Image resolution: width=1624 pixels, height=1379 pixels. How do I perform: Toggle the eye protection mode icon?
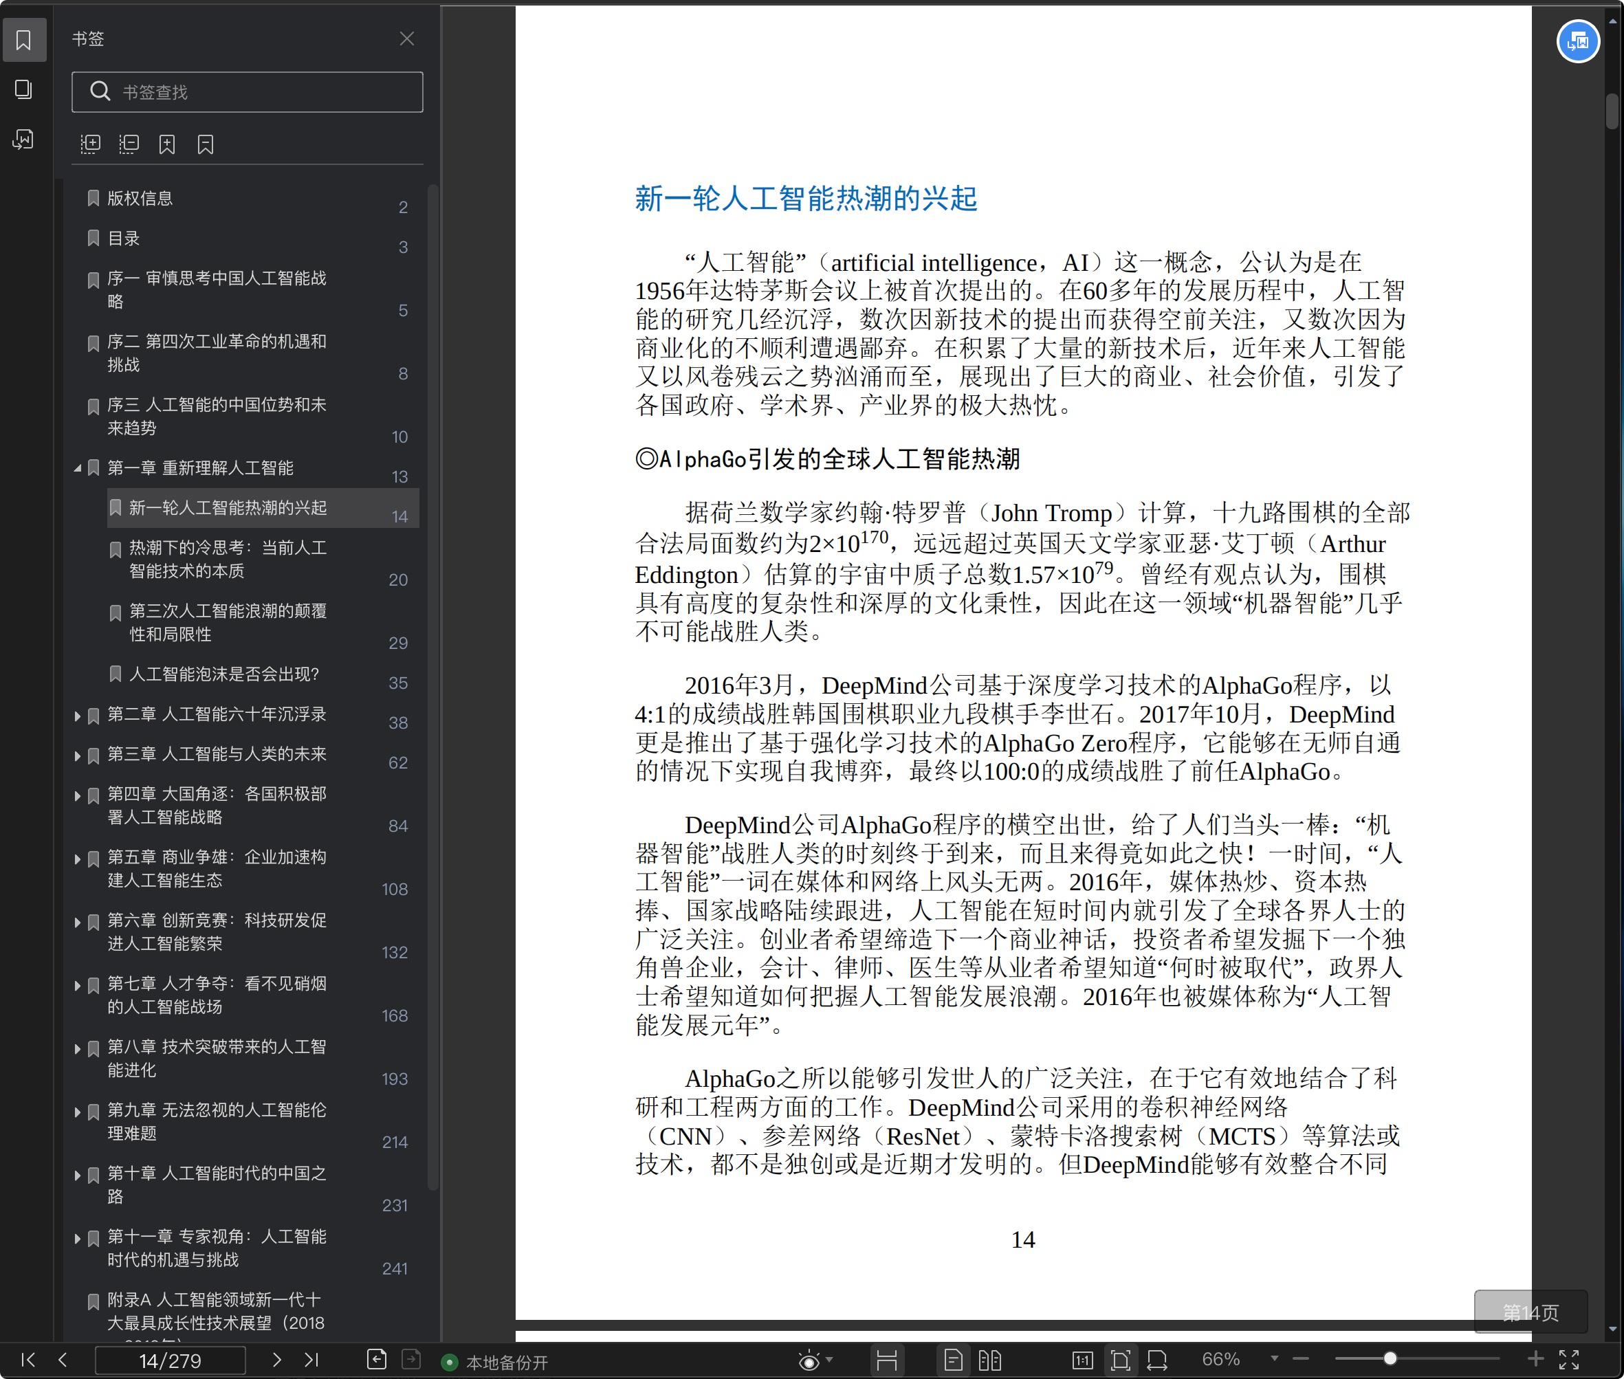809,1361
